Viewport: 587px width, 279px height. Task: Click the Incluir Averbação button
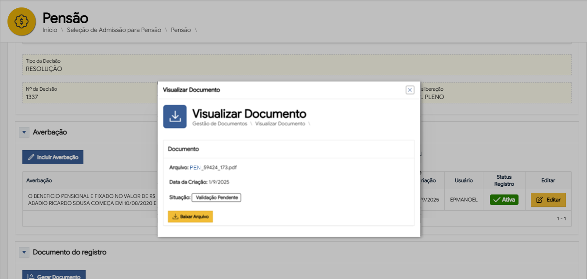pos(53,157)
